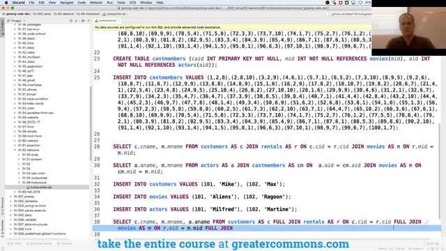Screen dimensions: 446x251
Task: Click 06-hollywood breadcrumb in navigation bar
Action: pos(88,14)
